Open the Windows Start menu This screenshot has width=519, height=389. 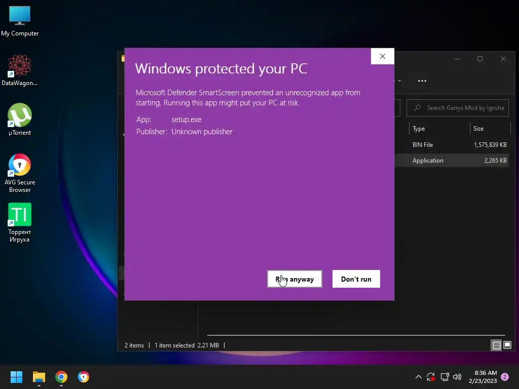click(x=16, y=377)
